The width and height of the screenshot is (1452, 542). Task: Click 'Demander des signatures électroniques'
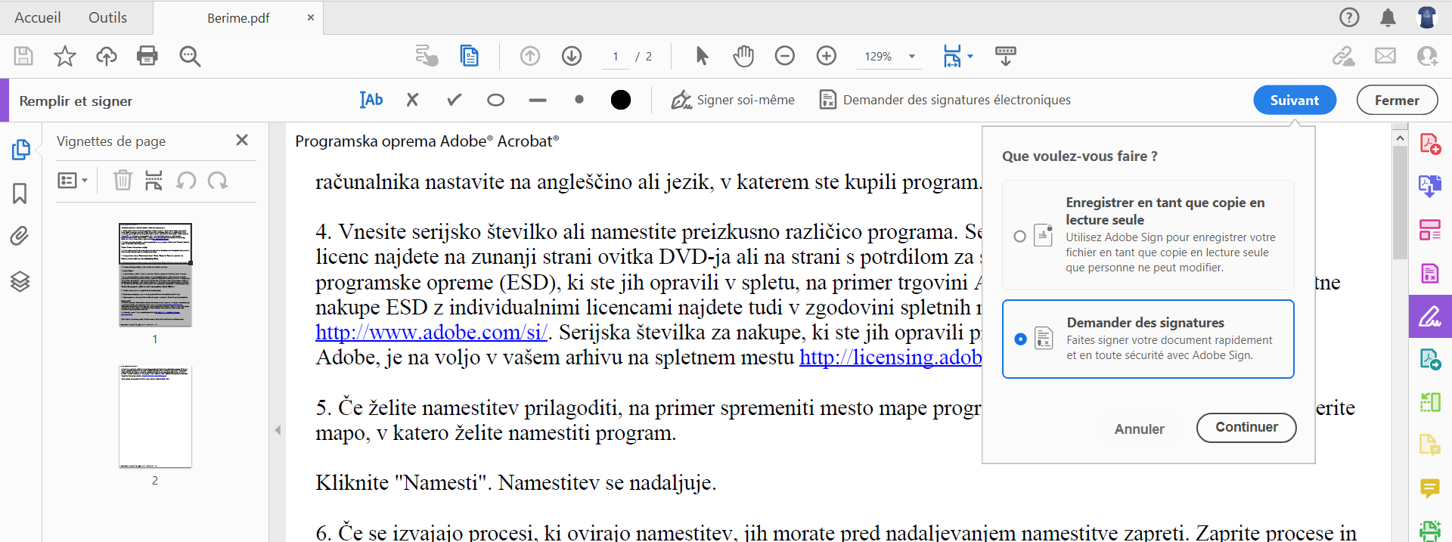[x=945, y=100]
